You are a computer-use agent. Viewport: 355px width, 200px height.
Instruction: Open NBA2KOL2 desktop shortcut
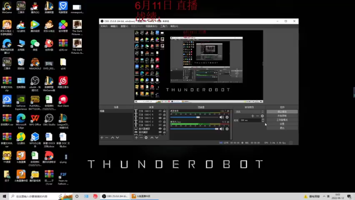35,64
